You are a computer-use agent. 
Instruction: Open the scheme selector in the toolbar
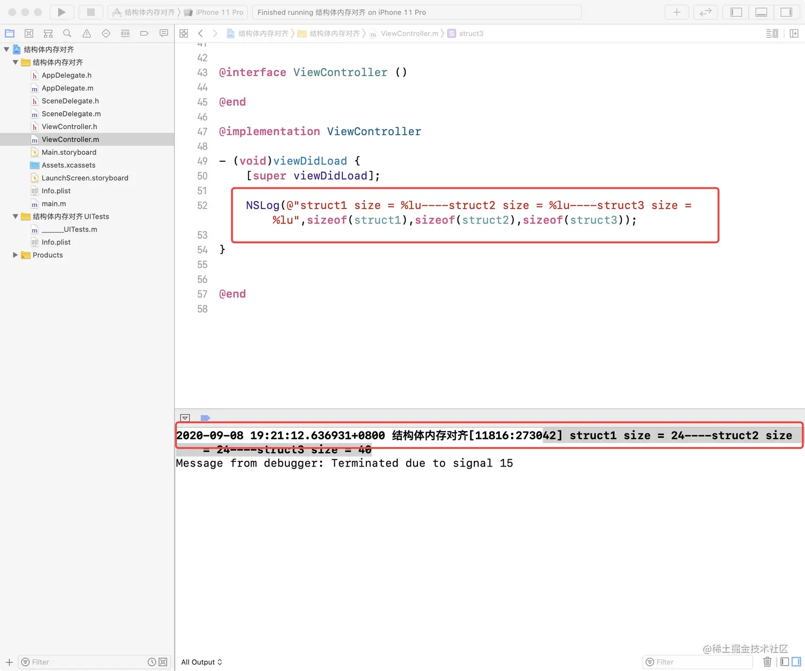point(144,12)
